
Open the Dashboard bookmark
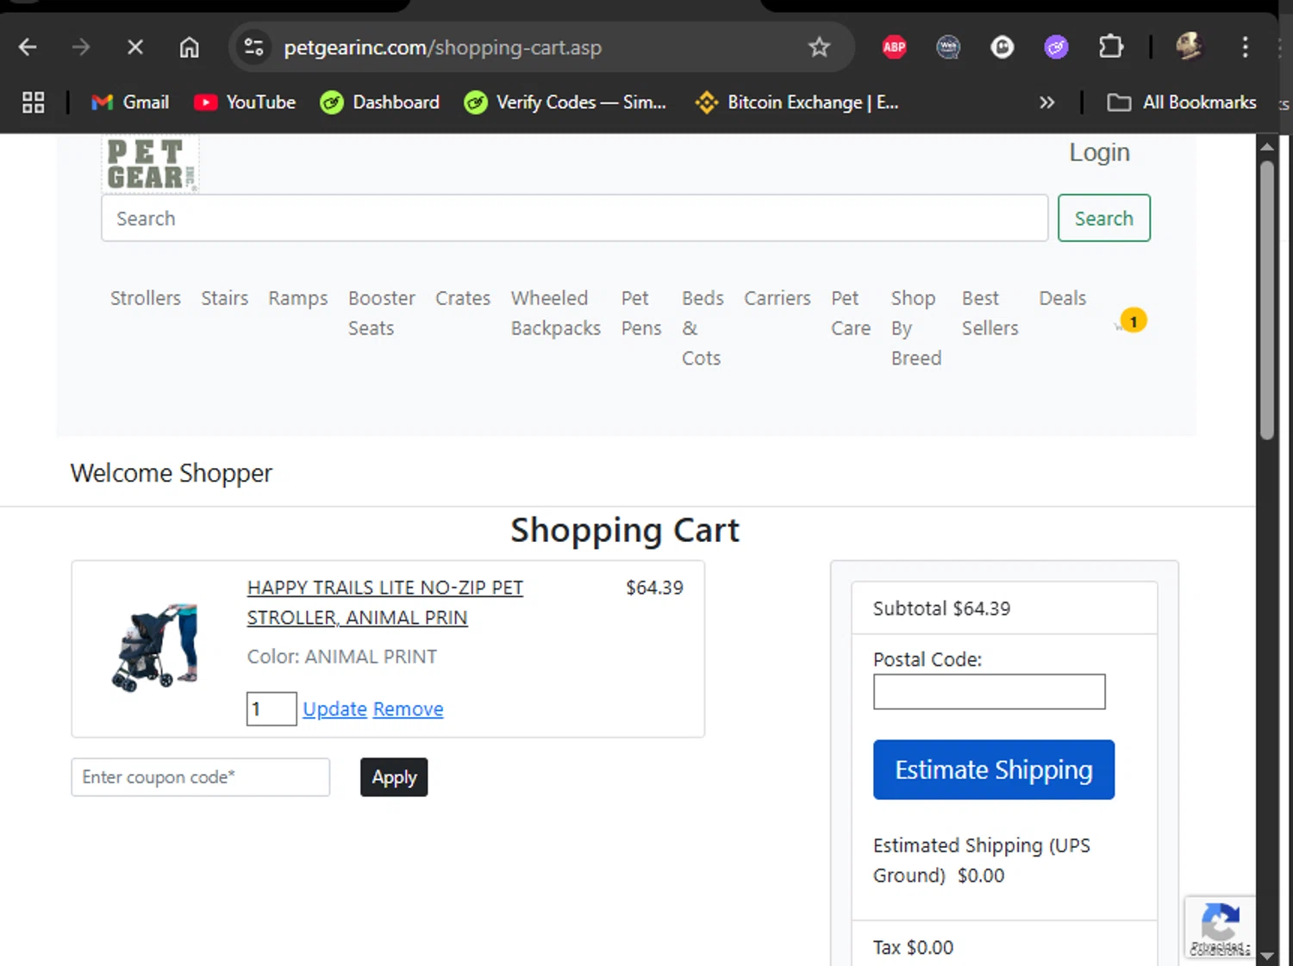click(379, 103)
